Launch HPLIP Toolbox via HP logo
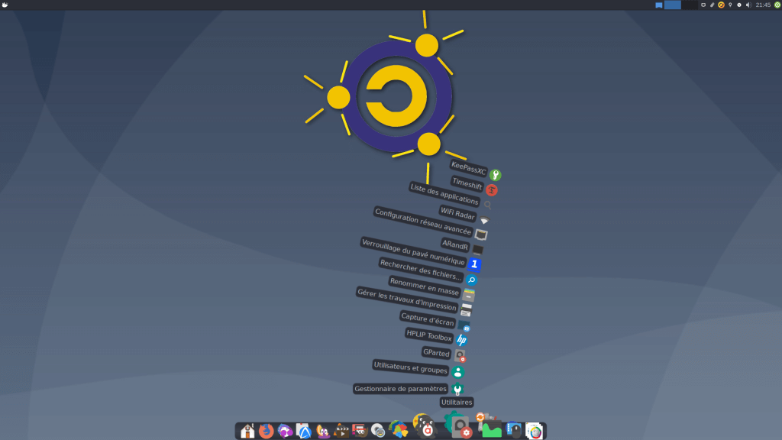This screenshot has height=440, width=782. click(x=461, y=340)
